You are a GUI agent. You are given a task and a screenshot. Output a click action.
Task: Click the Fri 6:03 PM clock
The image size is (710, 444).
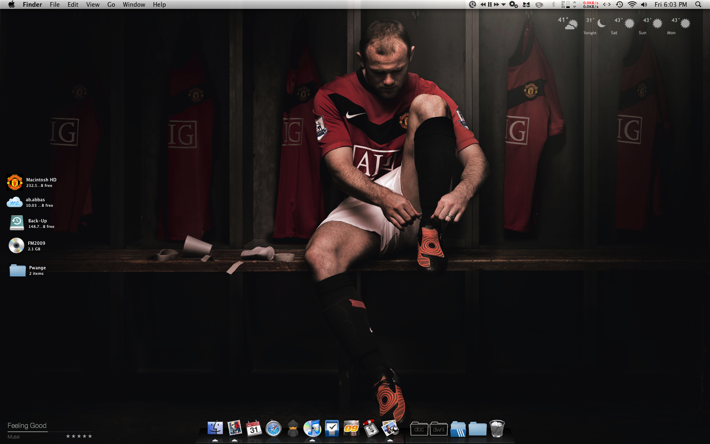pyautogui.click(x=671, y=5)
